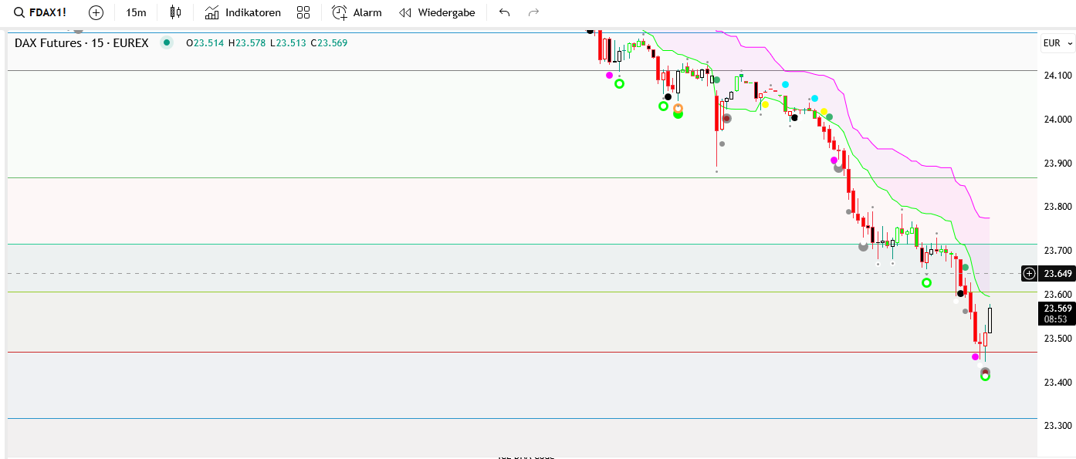Screen dimensions: 1076x459
Task: Open the candlestick chart type menu
Action: [x=175, y=12]
